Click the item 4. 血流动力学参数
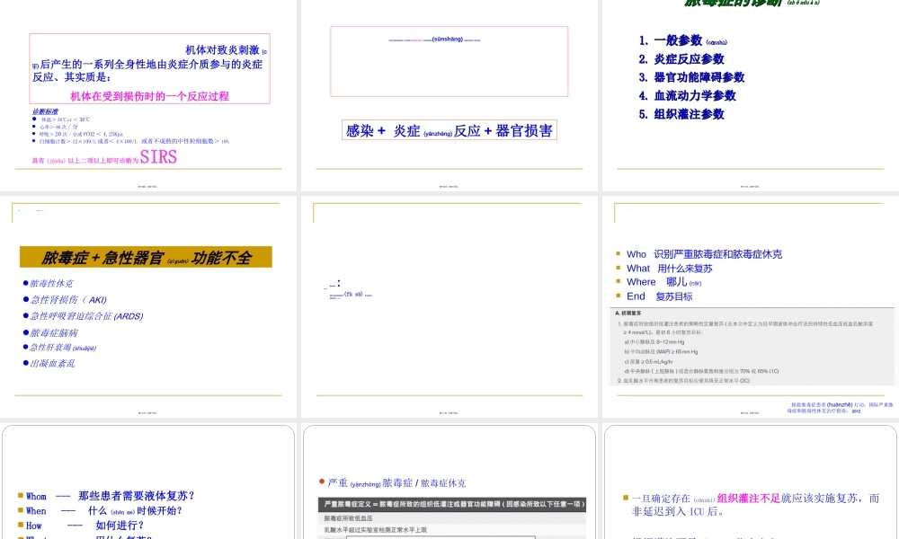 pos(687,95)
